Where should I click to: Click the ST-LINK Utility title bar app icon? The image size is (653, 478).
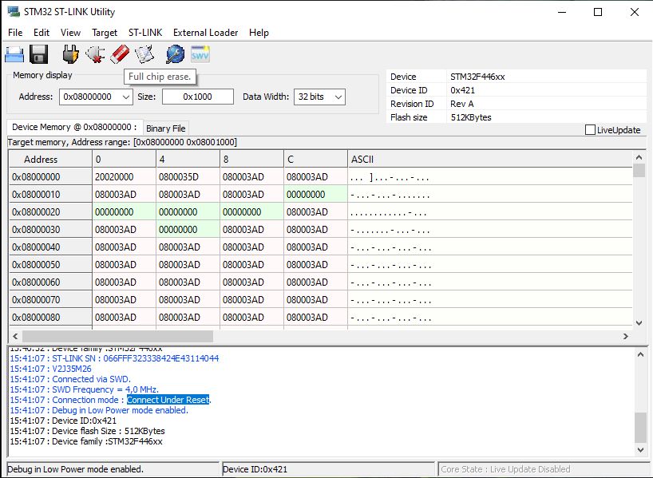(x=14, y=12)
